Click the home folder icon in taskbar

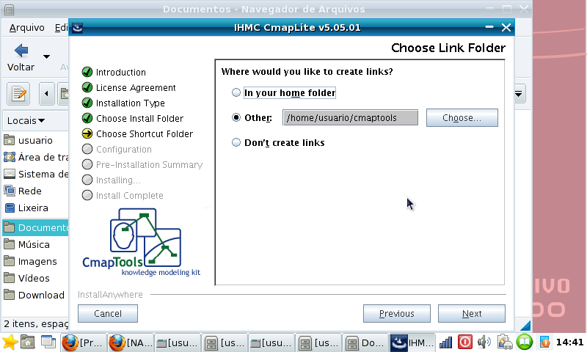(x=28, y=342)
